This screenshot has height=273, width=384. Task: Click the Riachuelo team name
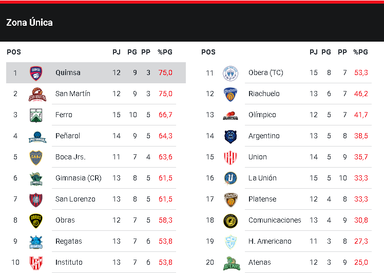click(264, 94)
